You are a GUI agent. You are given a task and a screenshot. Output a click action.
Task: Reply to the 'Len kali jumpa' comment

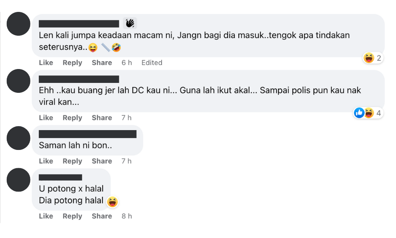pyautogui.click(x=72, y=63)
